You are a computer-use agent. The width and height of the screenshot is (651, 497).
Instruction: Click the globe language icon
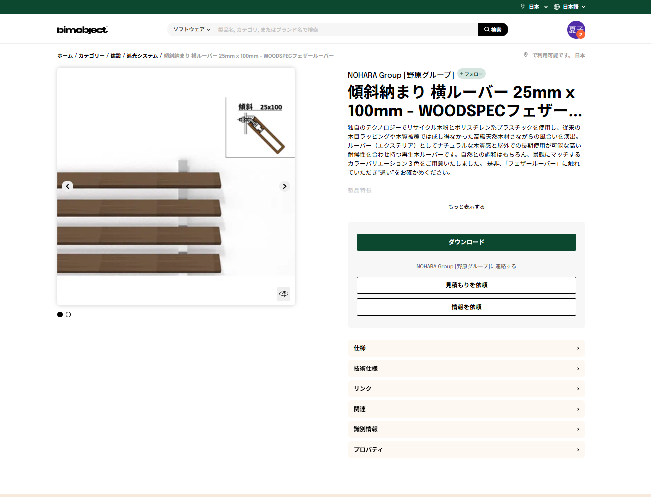coord(556,7)
